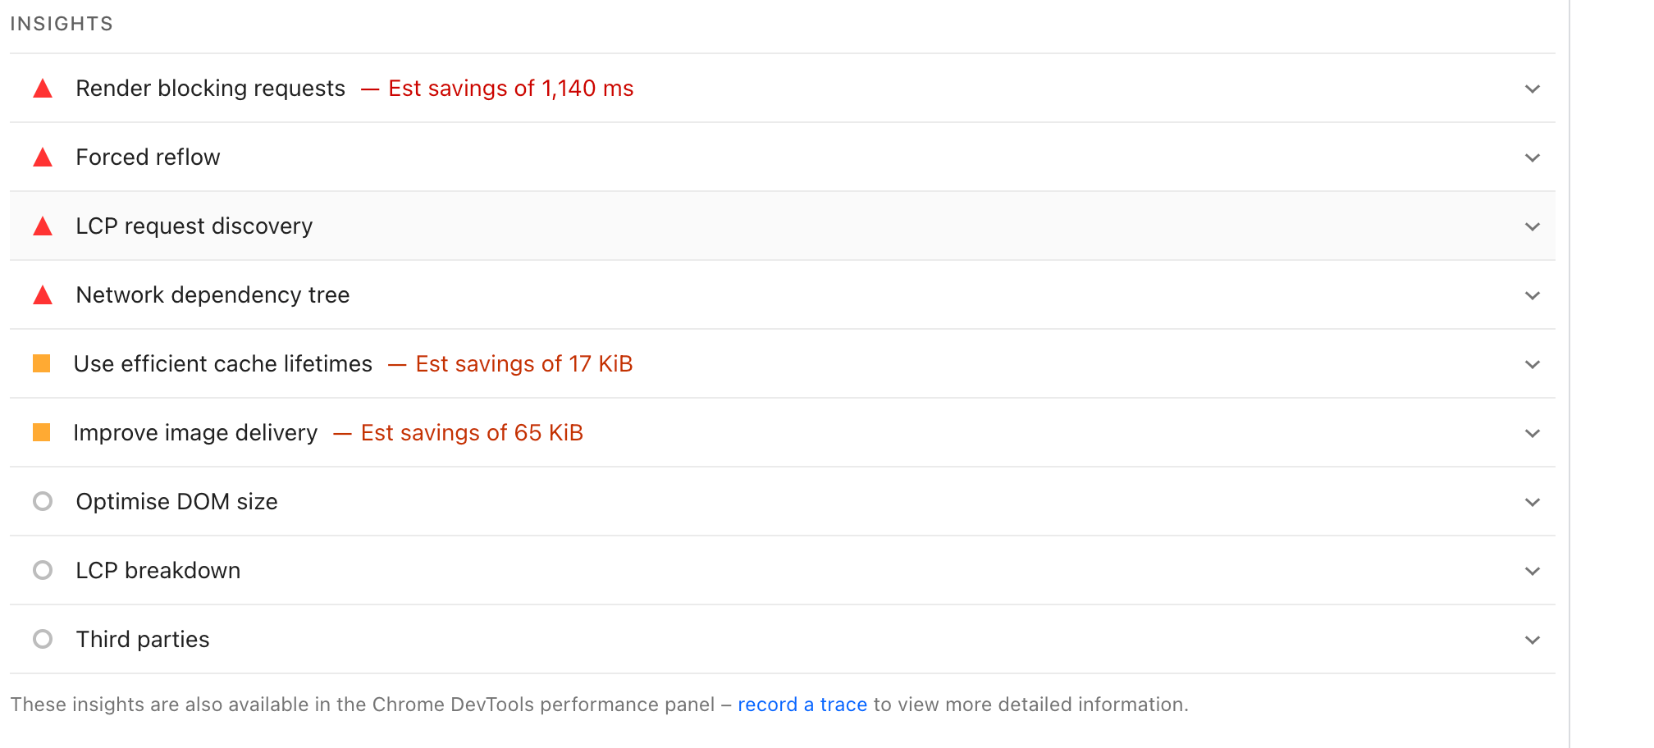Viewport: 1654px width, 748px height.
Task: Open the Third parties details chevron
Action: tap(1533, 640)
